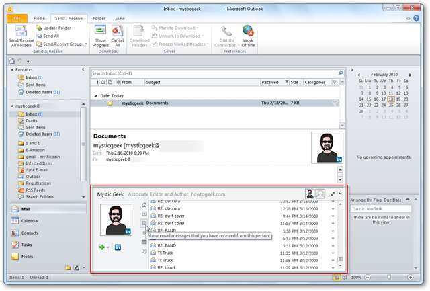Expand the People Pane with the arrows icon
Viewport: 430px width, 291px height.
[331, 194]
